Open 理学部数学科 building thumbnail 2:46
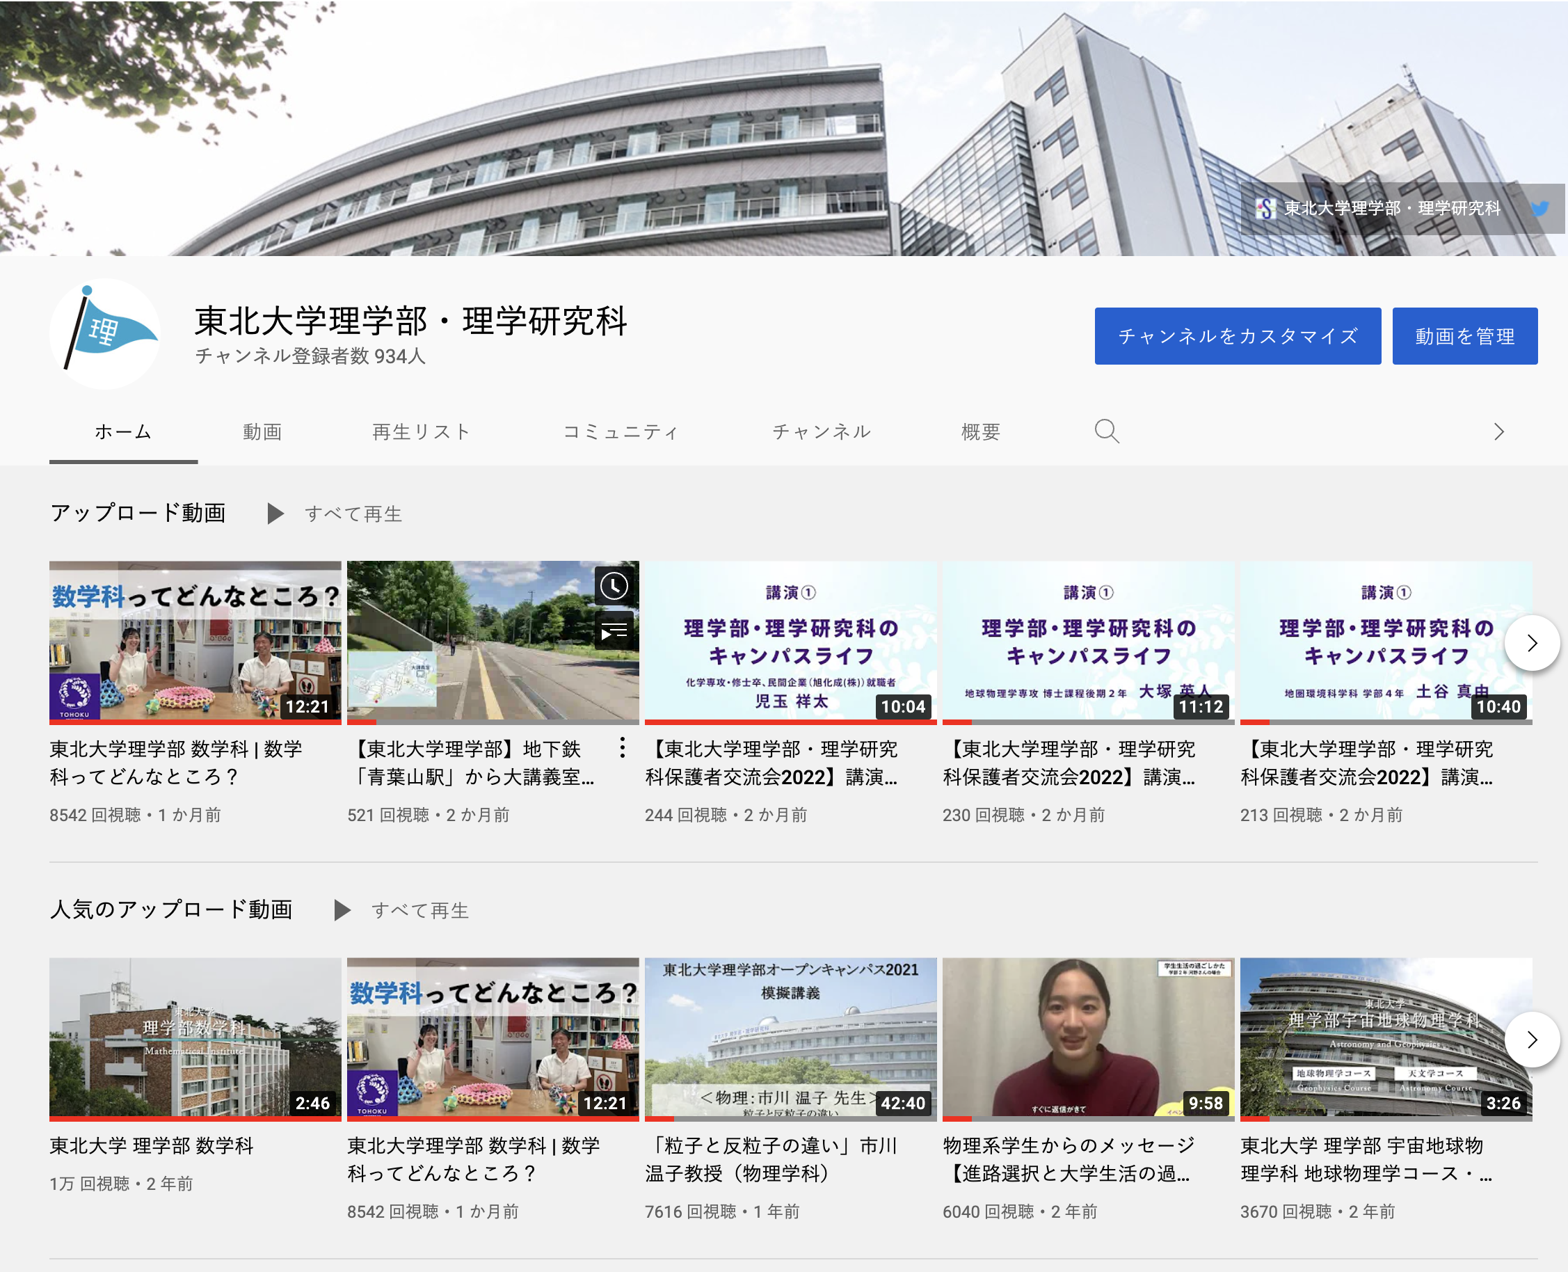 coord(195,1039)
